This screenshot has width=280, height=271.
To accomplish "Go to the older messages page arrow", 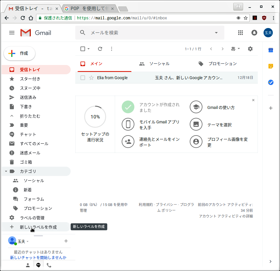I will [223, 49].
